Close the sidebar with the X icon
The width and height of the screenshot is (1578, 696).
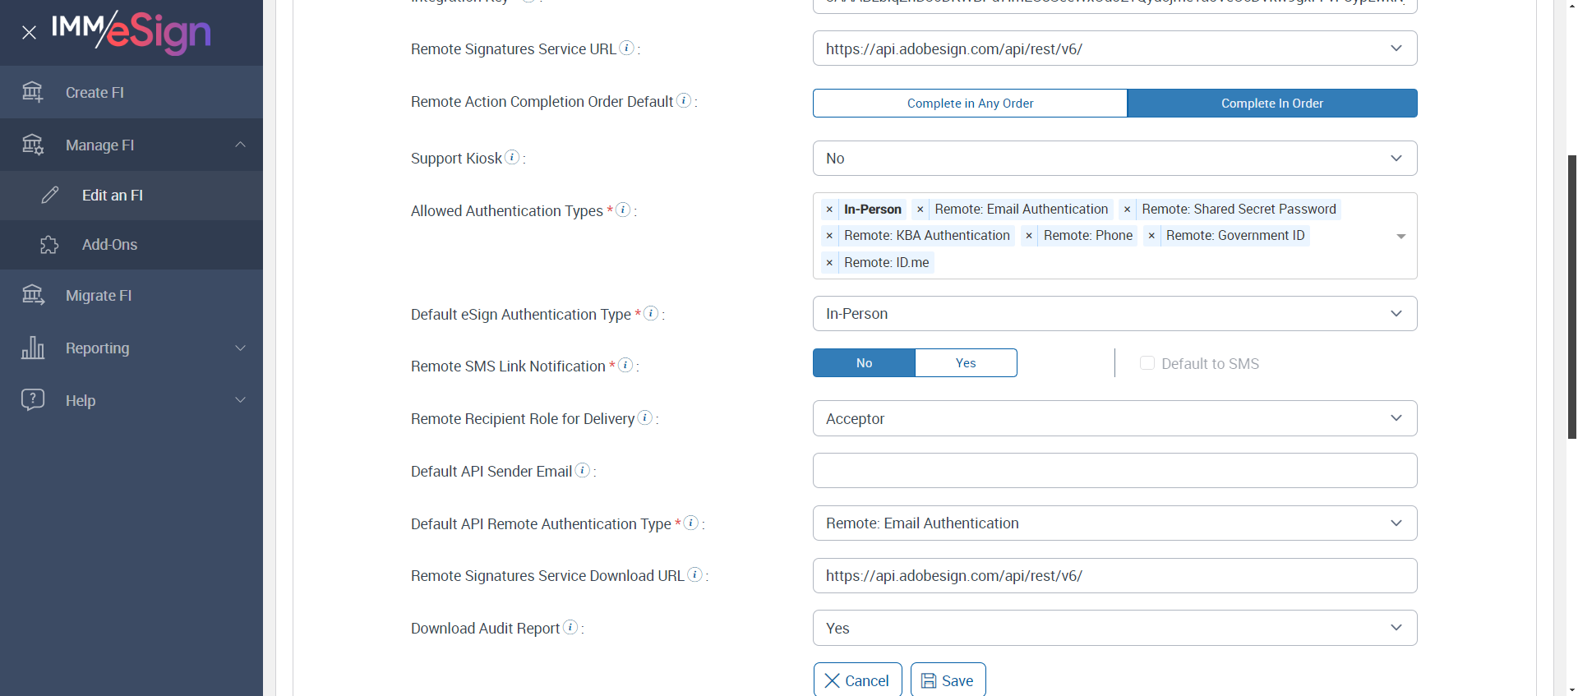pos(29,33)
